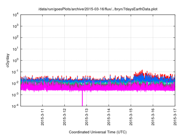Click the 2015-3-14 date tick label
The image size is (193, 135).
[109, 117]
